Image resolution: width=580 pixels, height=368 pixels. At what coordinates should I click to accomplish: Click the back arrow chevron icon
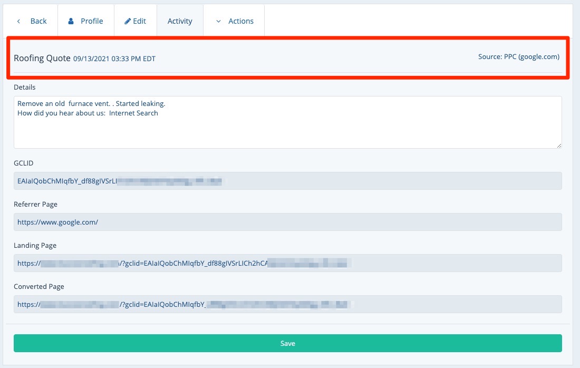(19, 21)
